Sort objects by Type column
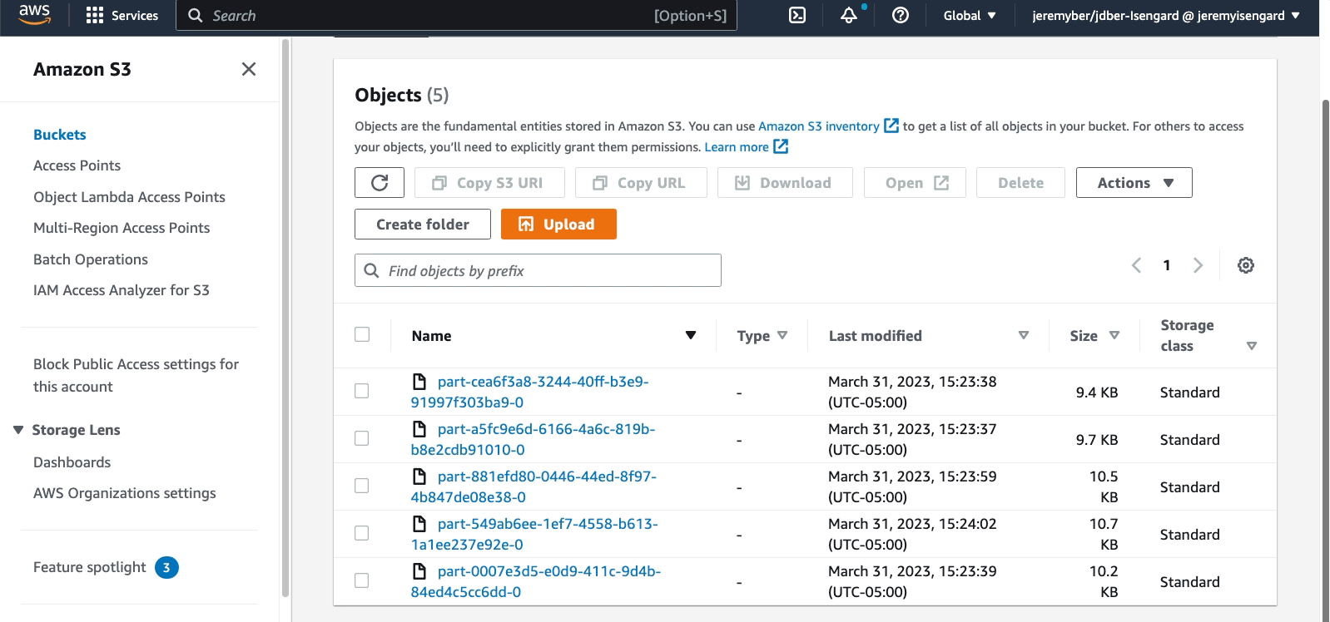1330x622 pixels. coord(782,335)
